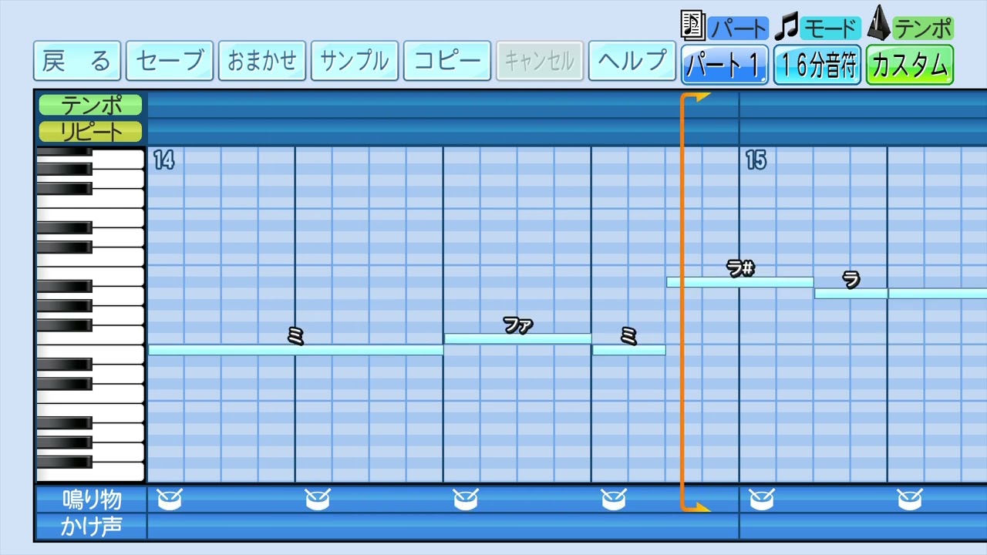Click the second drum icon in measure 14

coord(318,499)
